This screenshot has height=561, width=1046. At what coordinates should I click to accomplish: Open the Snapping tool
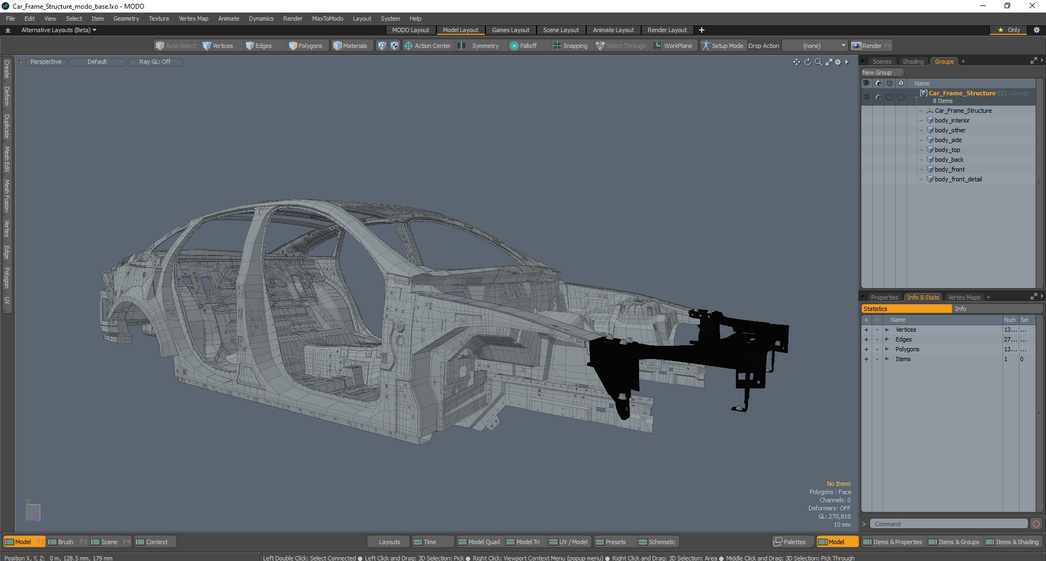tap(570, 46)
